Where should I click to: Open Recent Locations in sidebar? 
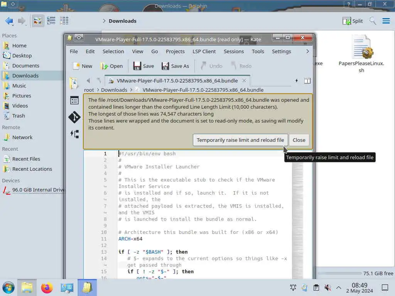coord(32,169)
